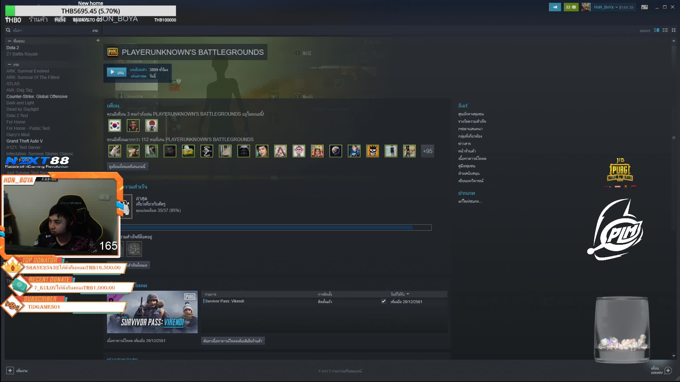Viewport: 680px width, 382px height.
Task: Collapse the favorites (ชื่นชอบ) category
Action: point(10,41)
